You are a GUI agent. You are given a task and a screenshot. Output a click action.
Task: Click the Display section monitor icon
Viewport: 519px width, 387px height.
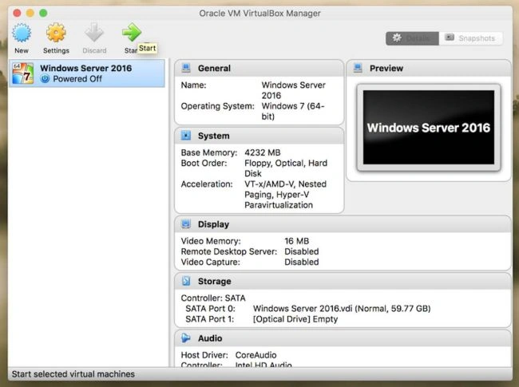(186, 224)
